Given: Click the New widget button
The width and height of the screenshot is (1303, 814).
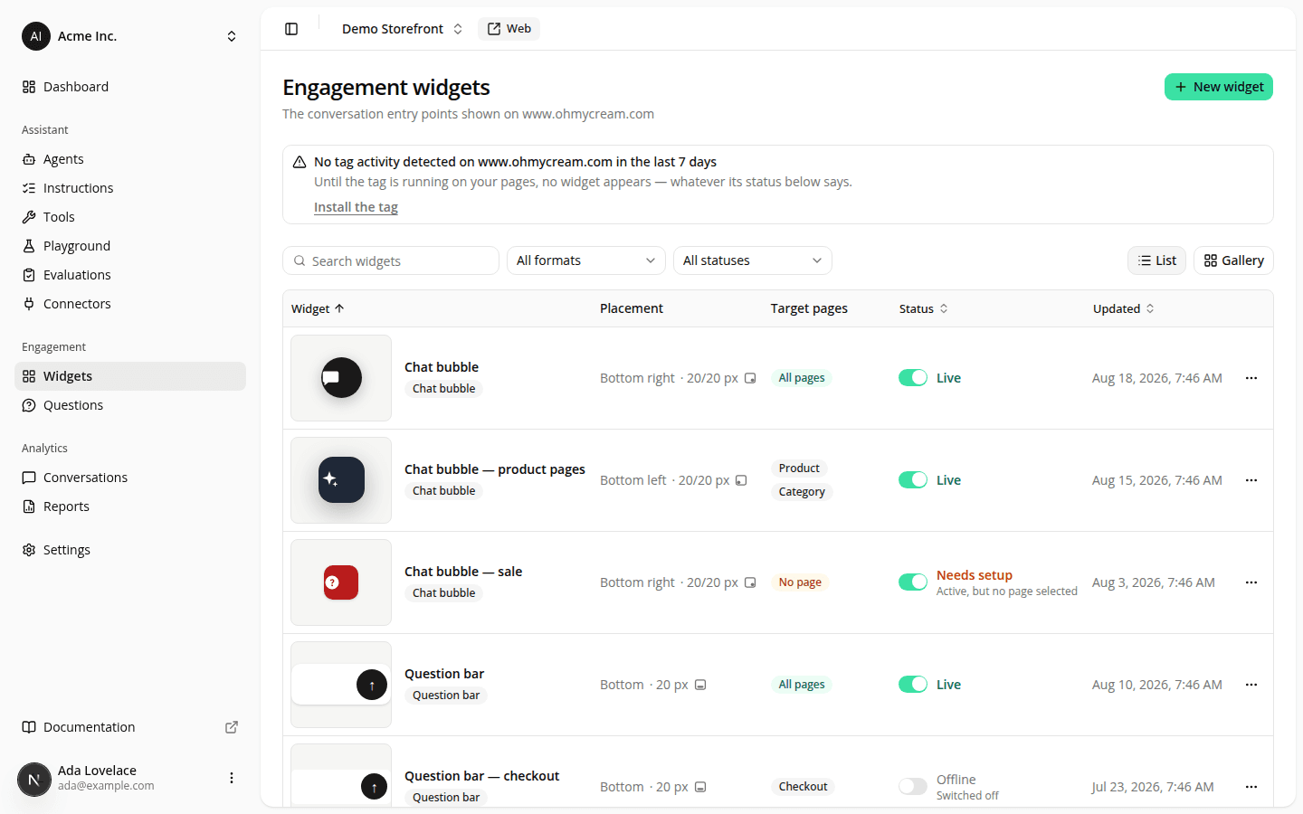Looking at the screenshot, I should coord(1219,87).
